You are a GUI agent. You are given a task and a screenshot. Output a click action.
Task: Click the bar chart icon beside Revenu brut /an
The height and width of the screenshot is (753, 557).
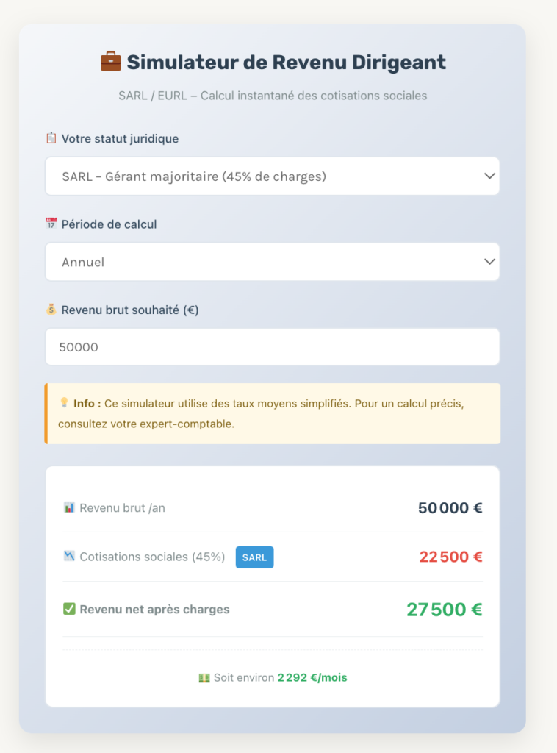coord(69,507)
